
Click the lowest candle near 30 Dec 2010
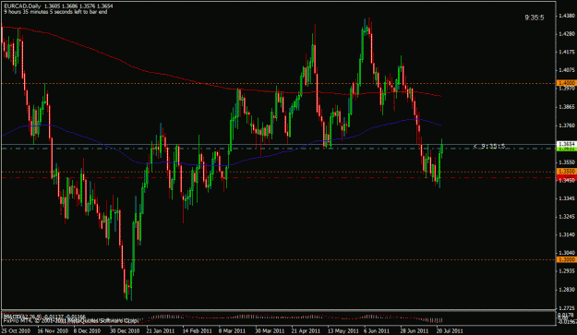click(x=127, y=292)
